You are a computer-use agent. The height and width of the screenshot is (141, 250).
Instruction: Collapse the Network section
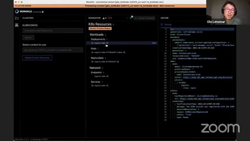tap(95, 68)
